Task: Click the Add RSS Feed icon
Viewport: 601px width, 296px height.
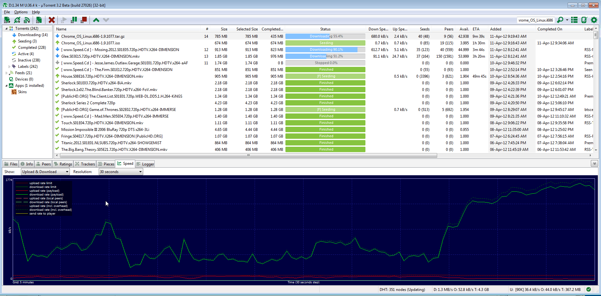Action: [27, 20]
